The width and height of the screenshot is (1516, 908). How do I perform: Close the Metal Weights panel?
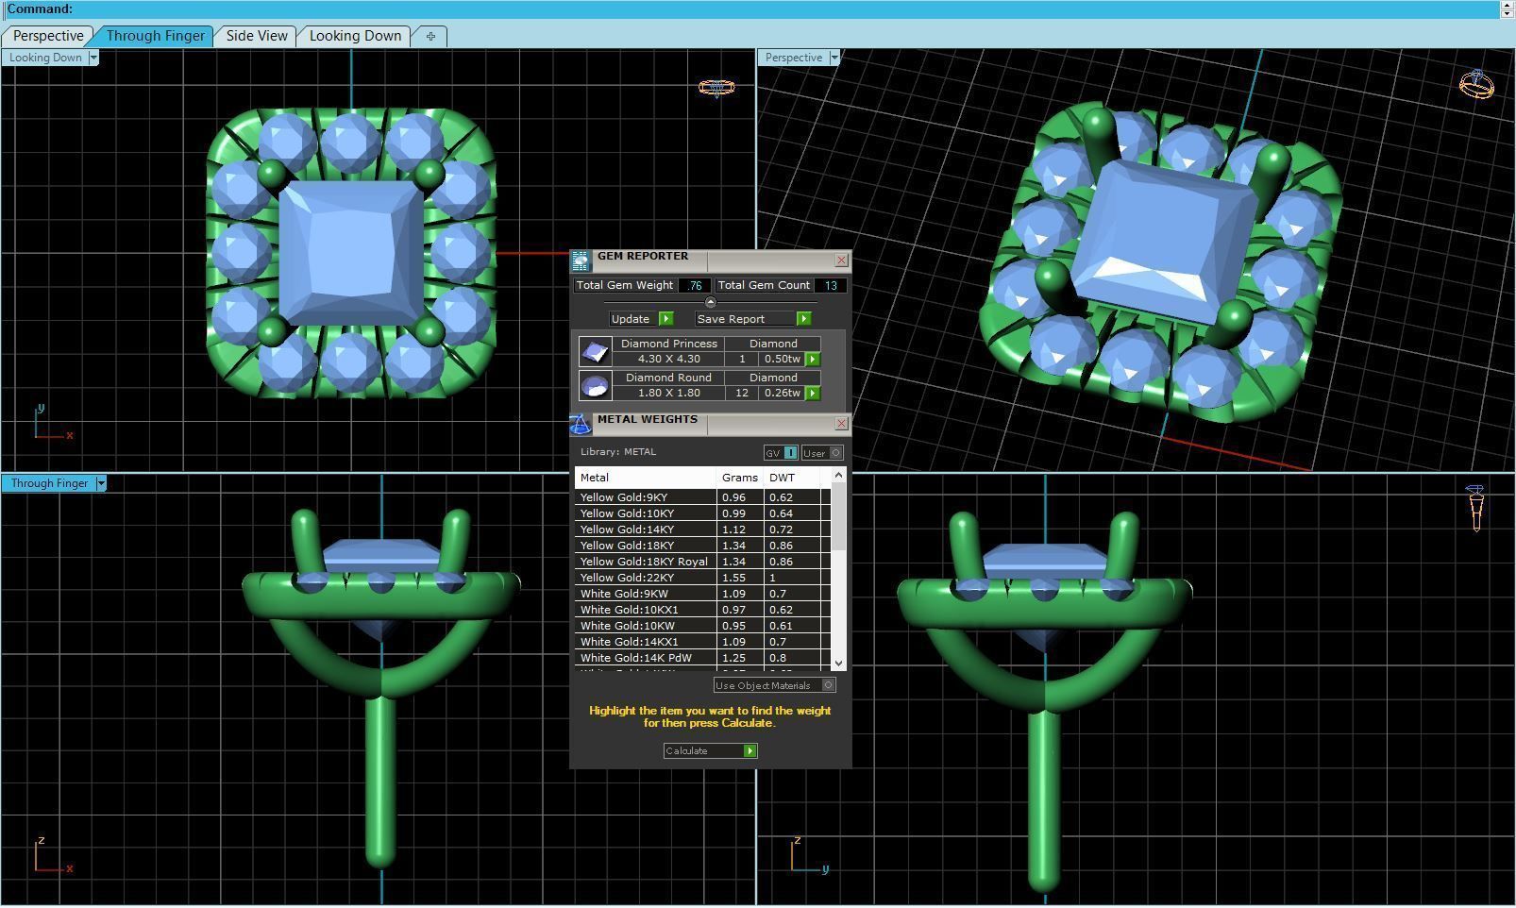pyautogui.click(x=841, y=424)
